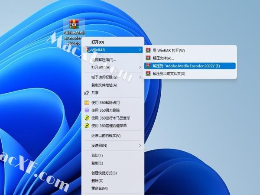
Task: Click the archive icon beside '解压文件(A)...'
Action: tap(149, 58)
